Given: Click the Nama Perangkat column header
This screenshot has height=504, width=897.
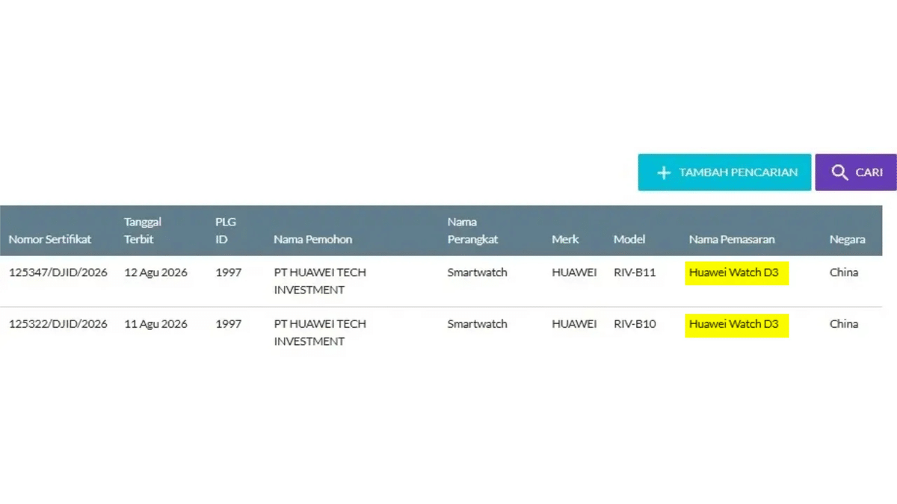Looking at the screenshot, I should tap(472, 231).
